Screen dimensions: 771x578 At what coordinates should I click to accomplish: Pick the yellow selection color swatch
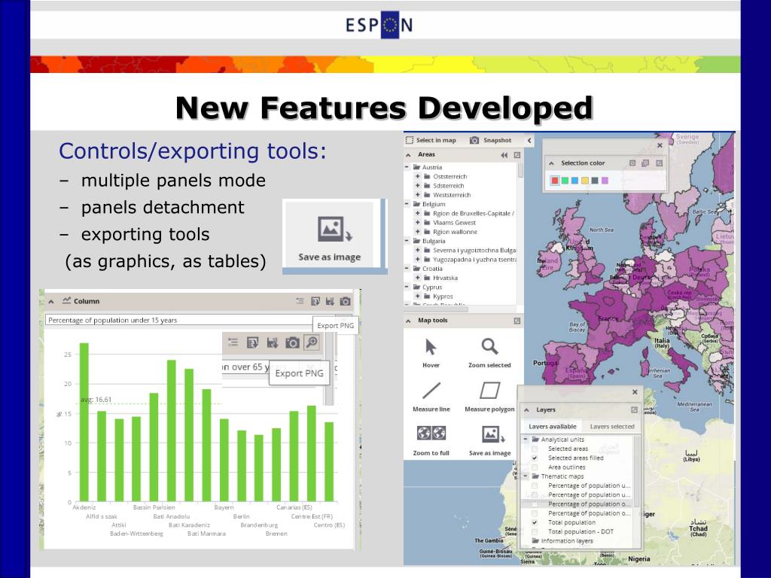point(584,181)
